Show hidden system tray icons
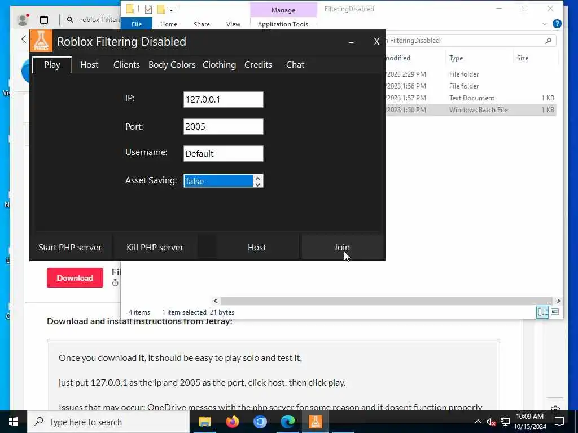 pos(478,422)
